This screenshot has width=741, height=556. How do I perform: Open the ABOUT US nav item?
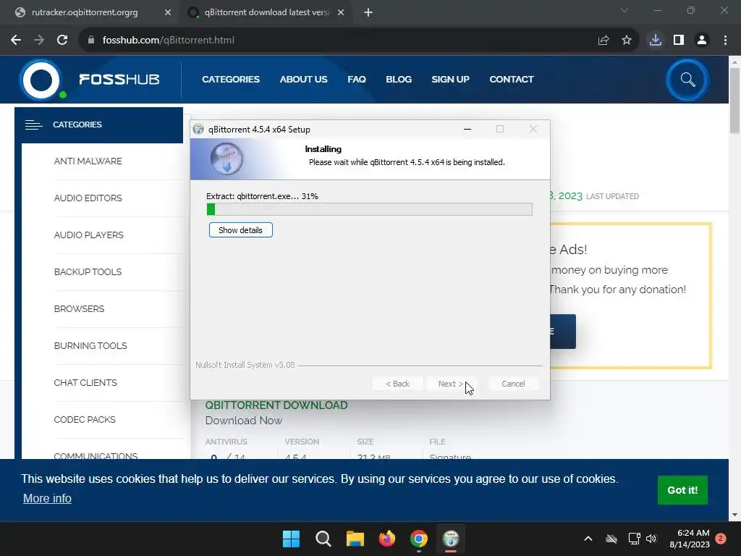tap(303, 80)
